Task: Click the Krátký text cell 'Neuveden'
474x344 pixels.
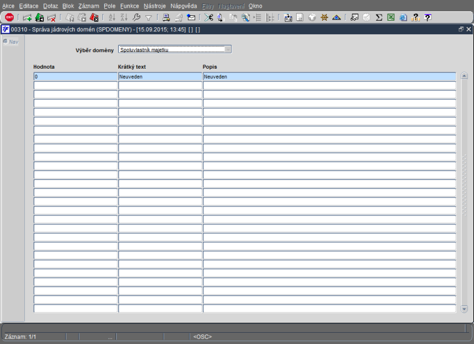Action: (160, 77)
